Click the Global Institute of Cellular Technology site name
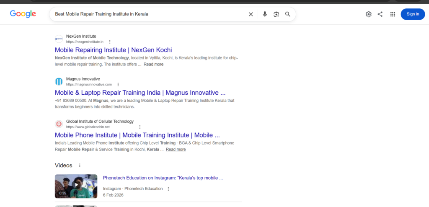This screenshot has width=429, height=207. coord(100,121)
